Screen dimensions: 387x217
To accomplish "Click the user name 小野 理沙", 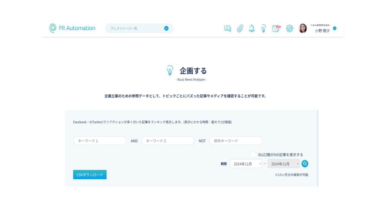I will [322, 30].
